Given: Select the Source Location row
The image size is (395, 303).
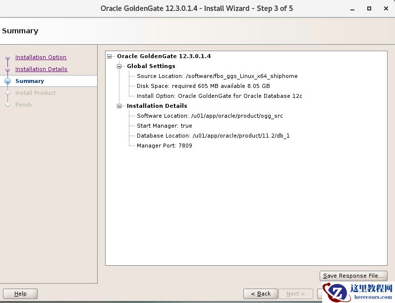Looking at the screenshot, I should (x=217, y=76).
